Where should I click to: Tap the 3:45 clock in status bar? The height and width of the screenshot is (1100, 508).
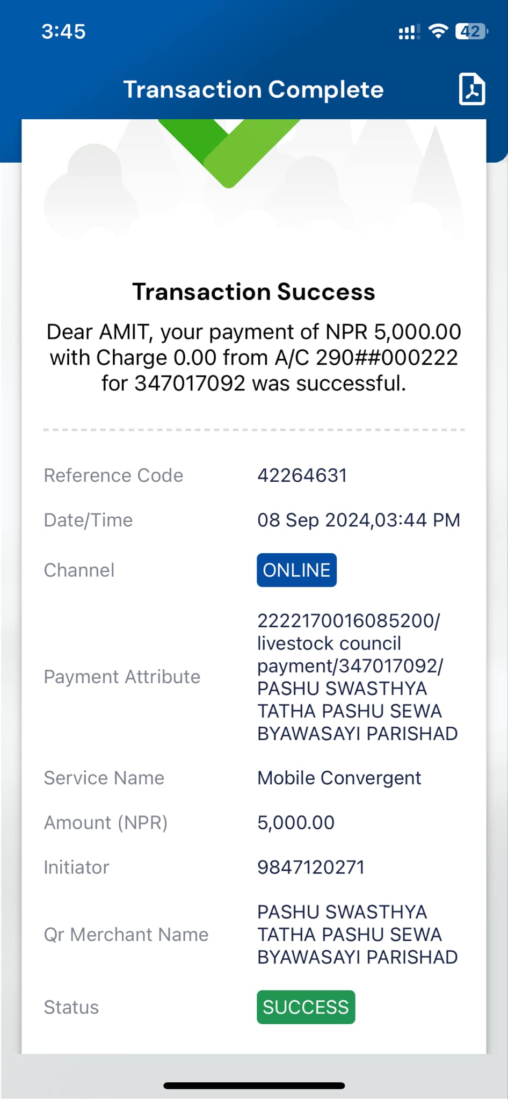(63, 32)
